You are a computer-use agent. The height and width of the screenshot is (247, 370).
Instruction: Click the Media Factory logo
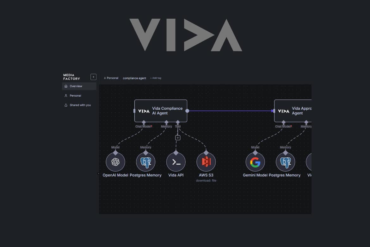[x=71, y=77]
